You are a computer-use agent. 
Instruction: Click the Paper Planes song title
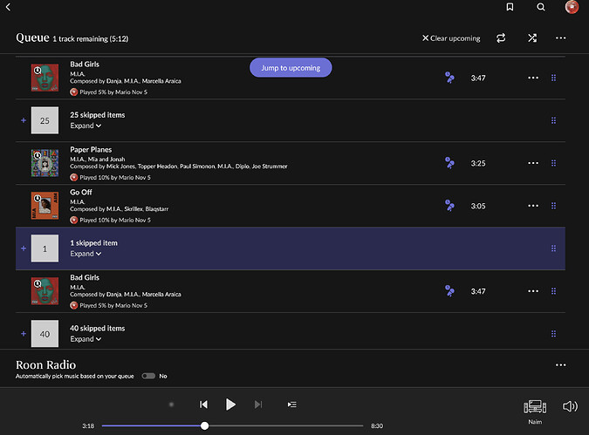(x=91, y=149)
